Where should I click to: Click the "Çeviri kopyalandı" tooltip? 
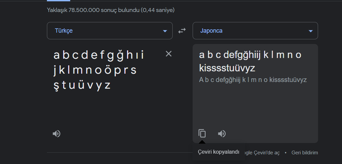pos(218,152)
